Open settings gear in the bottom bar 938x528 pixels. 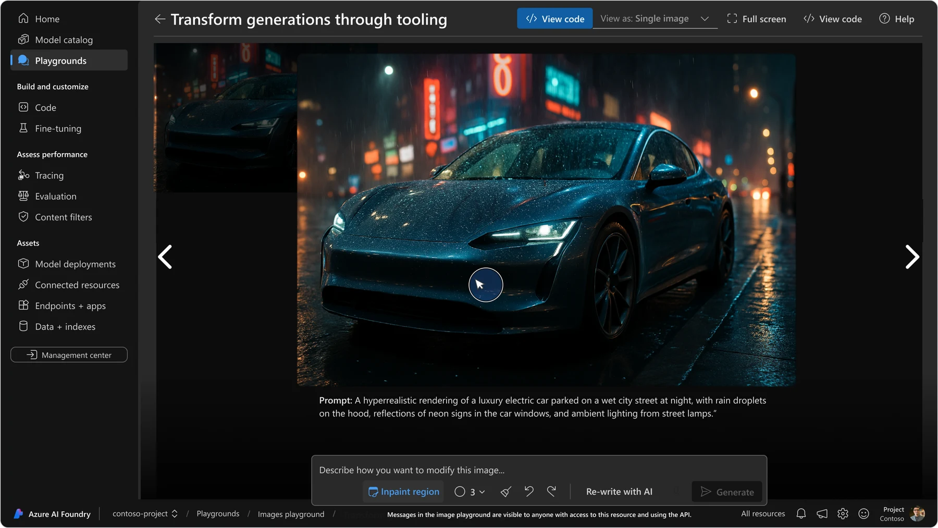point(843,514)
